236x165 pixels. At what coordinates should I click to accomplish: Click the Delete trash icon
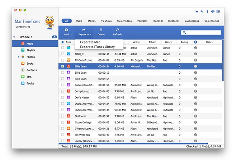[x=101, y=31]
